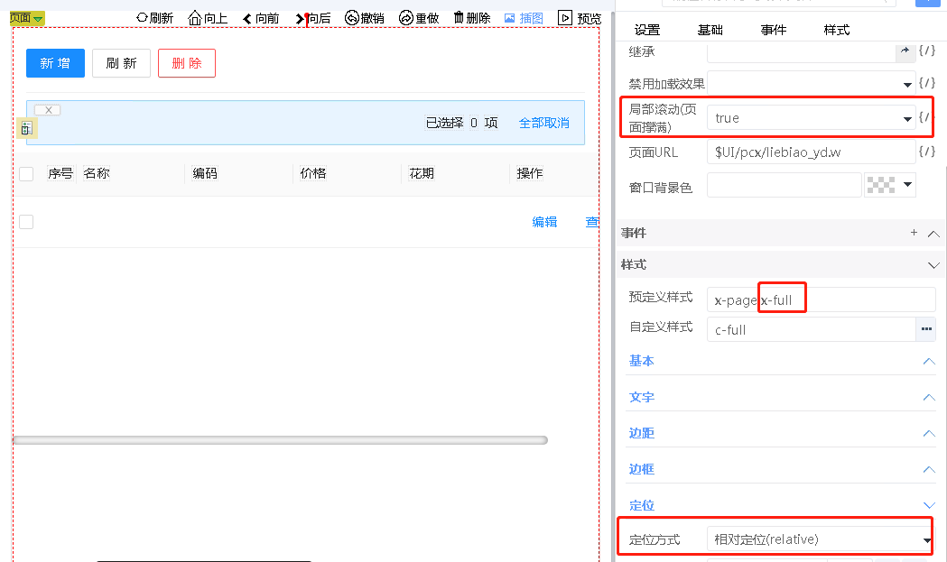This screenshot has width=947, height=562.
Task: Click the 重做 redo icon
Action: click(x=406, y=18)
